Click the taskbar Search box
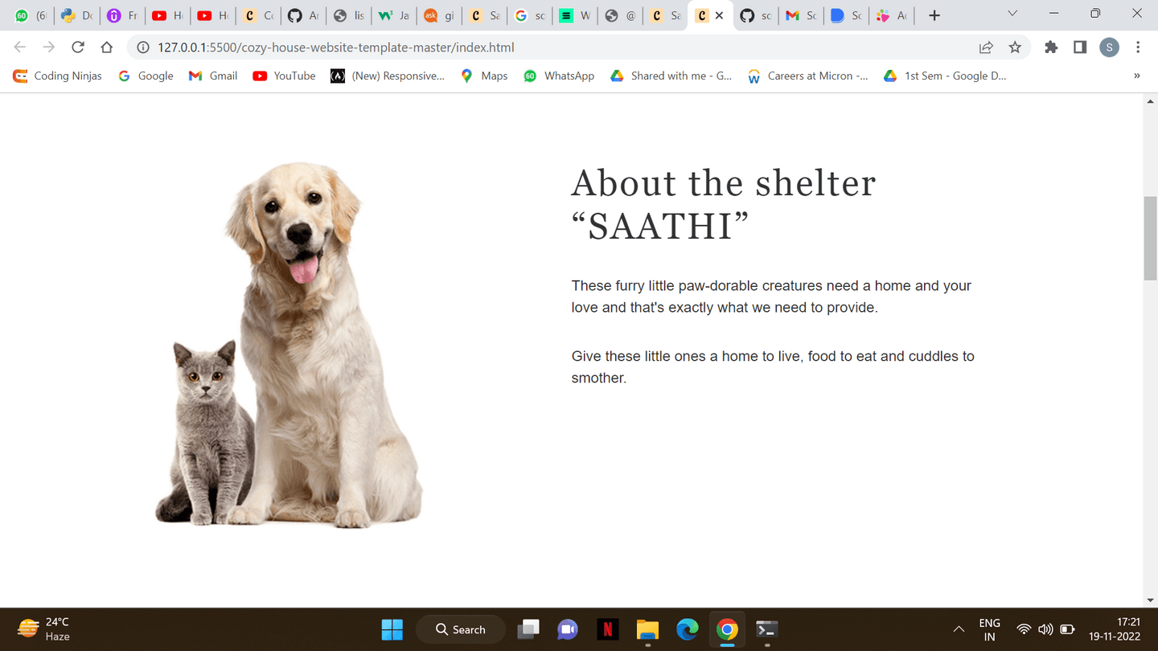 [461, 629]
